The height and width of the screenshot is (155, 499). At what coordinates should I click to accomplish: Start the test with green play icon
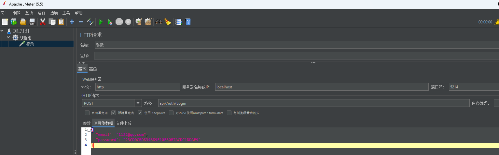tap(101, 22)
